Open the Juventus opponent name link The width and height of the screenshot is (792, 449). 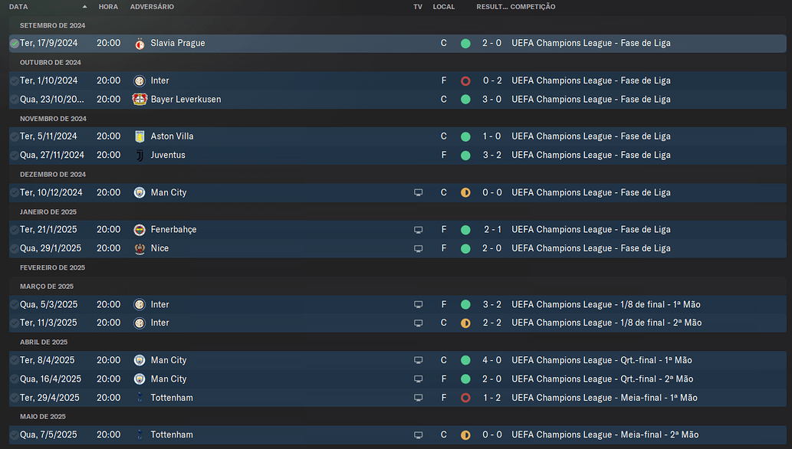[168, 156]
